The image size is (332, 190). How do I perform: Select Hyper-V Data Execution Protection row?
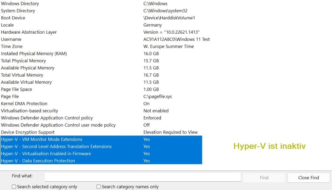[38, 161]
